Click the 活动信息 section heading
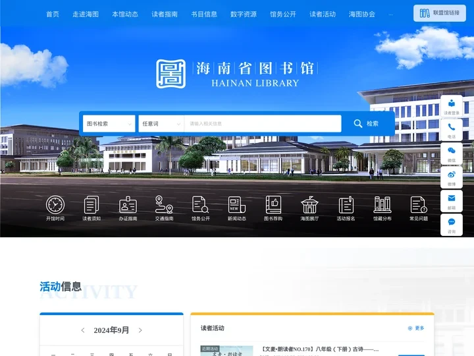Viewport: 474px width, 356px height. point(61,286)
